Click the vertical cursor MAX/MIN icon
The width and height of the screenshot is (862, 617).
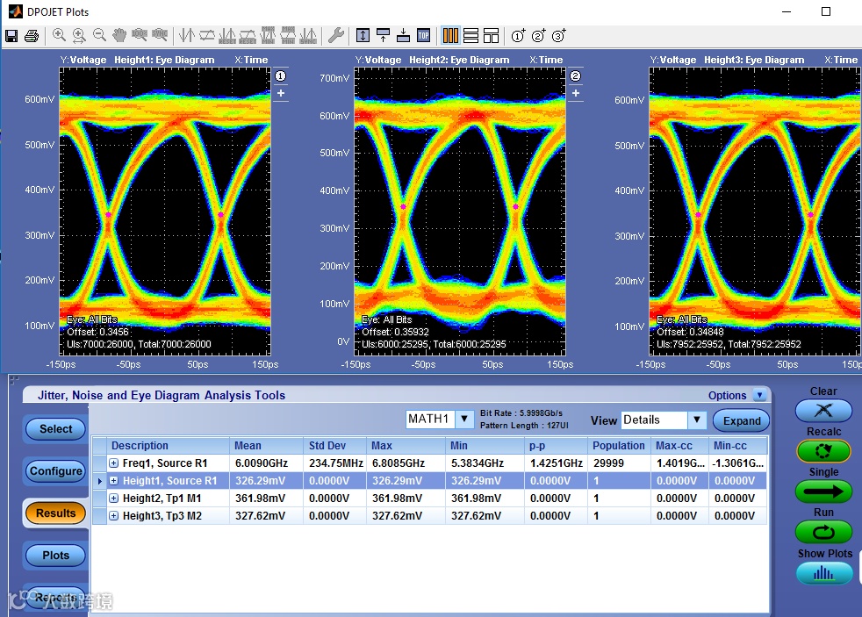click(268, 36)
